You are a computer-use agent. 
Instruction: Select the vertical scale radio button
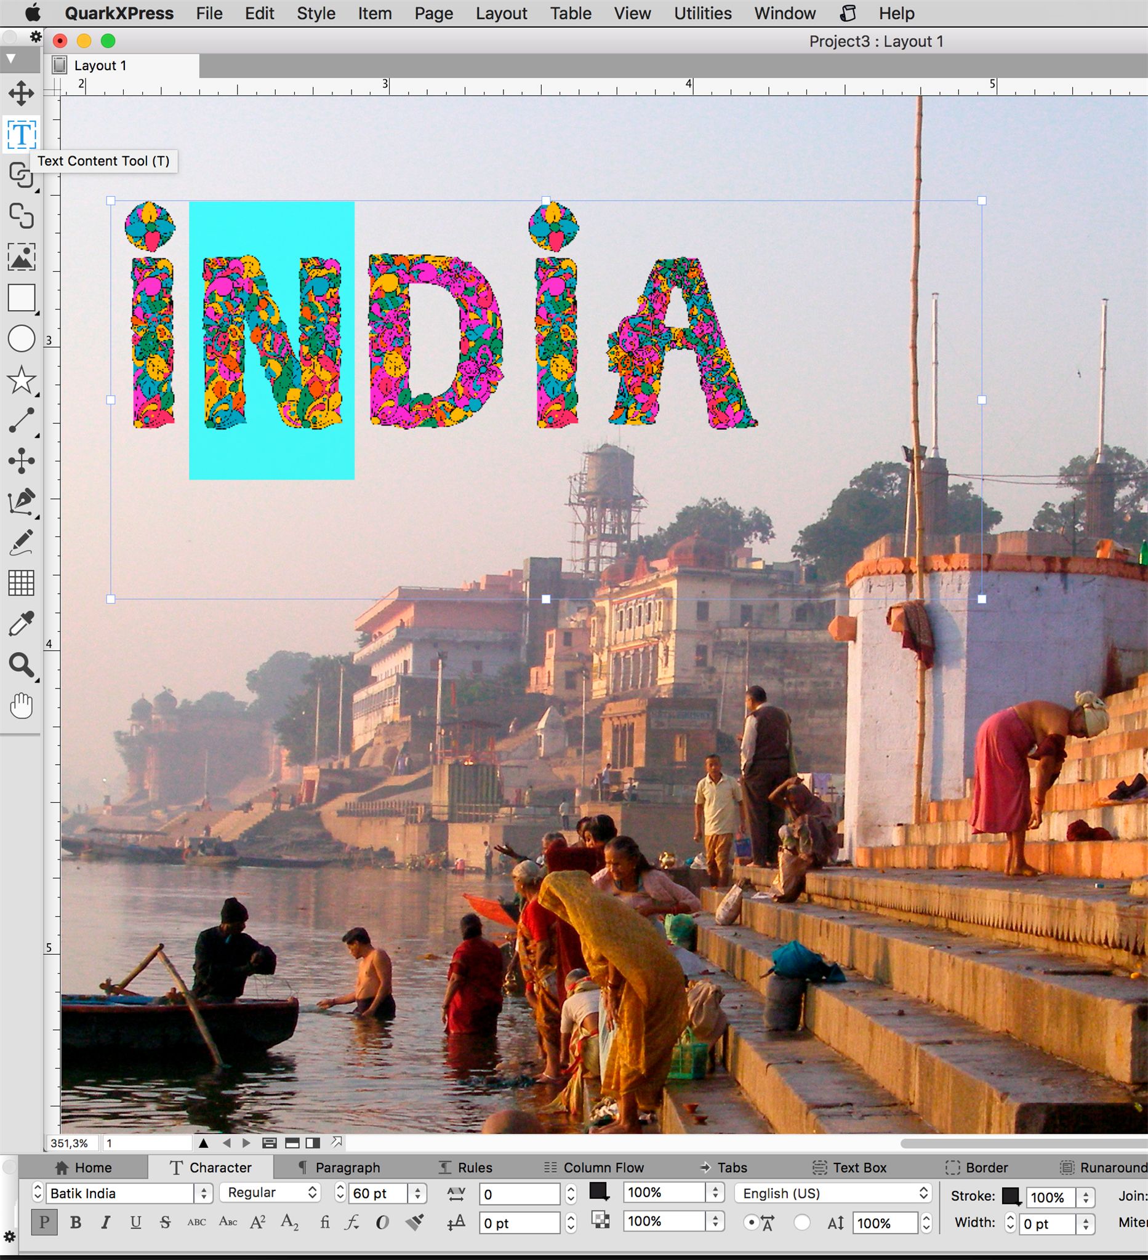click(801, 1222)
